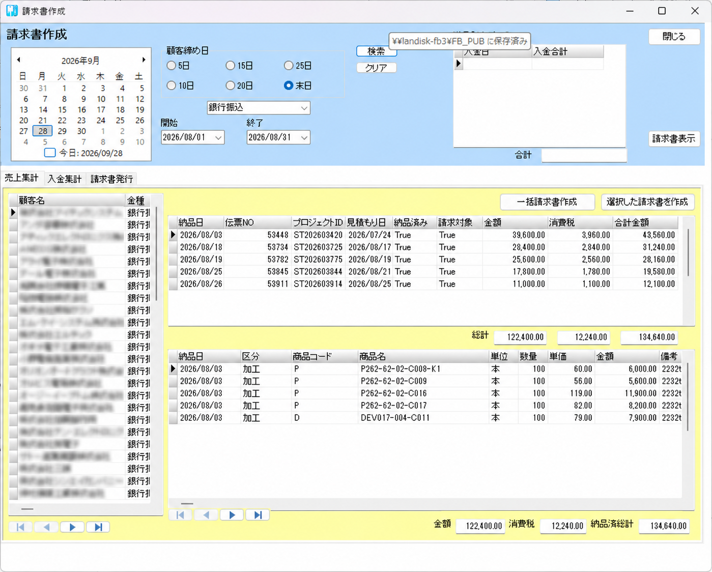Click the 単価 column header

click(x=571, y=356)
